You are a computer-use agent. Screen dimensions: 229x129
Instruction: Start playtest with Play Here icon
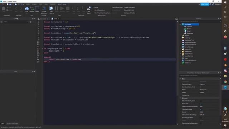51,9
